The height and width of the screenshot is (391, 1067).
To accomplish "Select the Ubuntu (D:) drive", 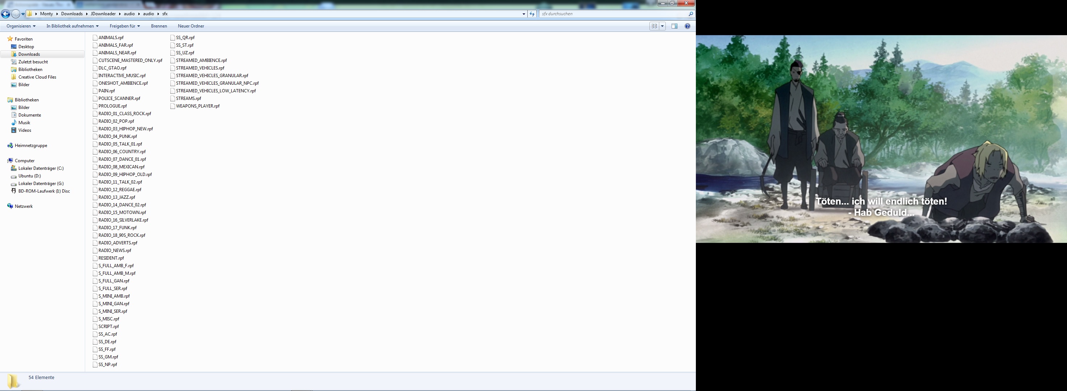I will pos(29,176).
